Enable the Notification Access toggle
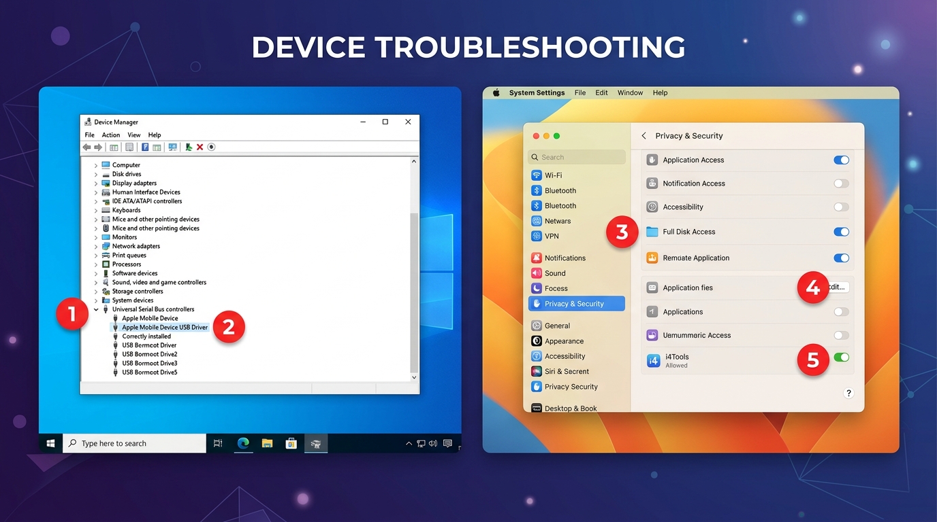The width and height of the screenshot is (937, 522). (x=841, y=184)
